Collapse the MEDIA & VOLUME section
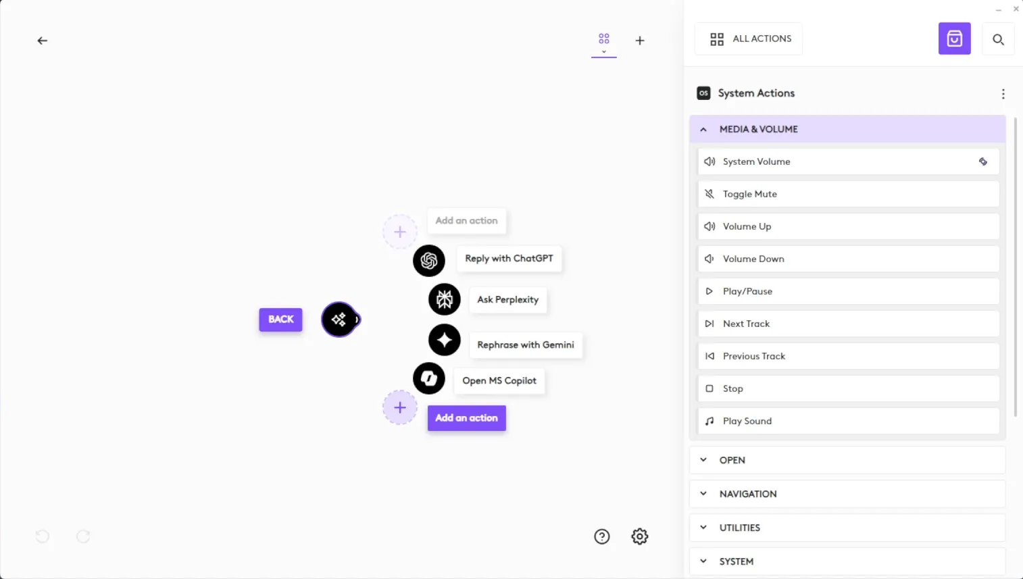1023x579 pixels. (x=847, y=129)
